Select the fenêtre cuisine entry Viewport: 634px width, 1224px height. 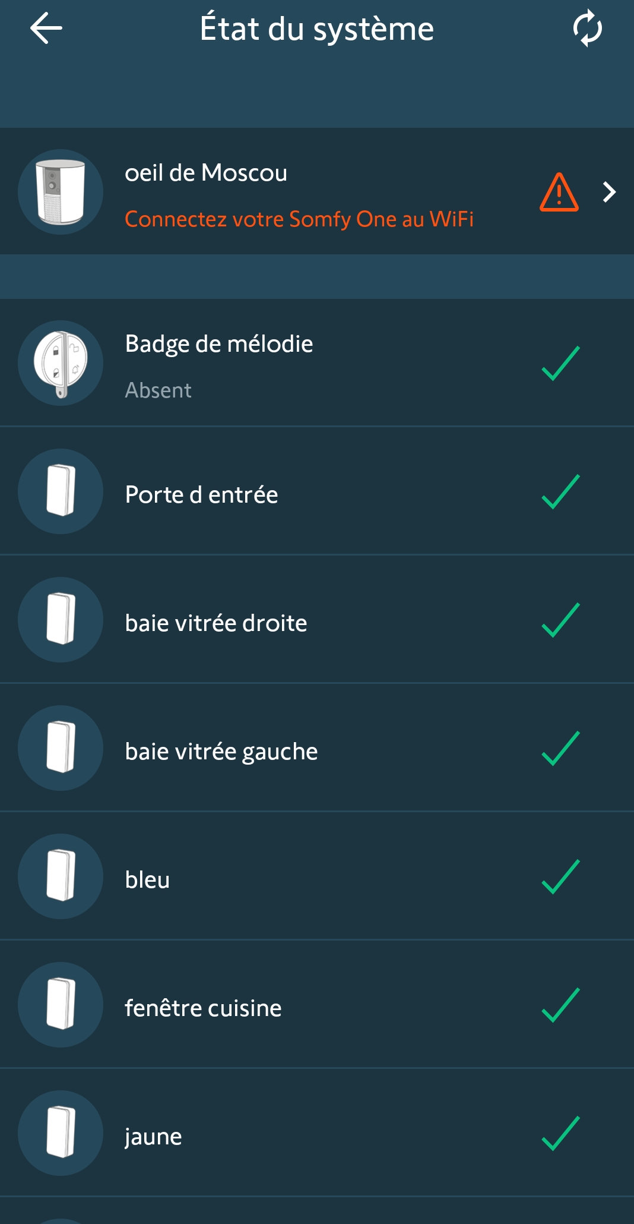[x=203, y=1008]
